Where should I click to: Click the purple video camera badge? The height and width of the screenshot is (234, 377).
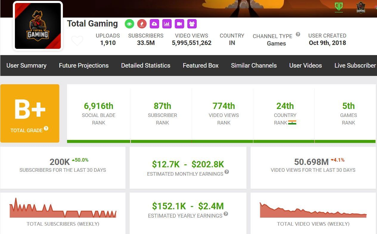click(179, 24)
